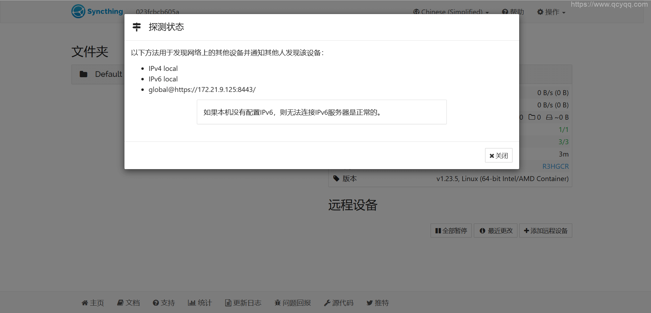Open the 源代码 source code link
Screen dimensions: 651x313
[339, 303]
